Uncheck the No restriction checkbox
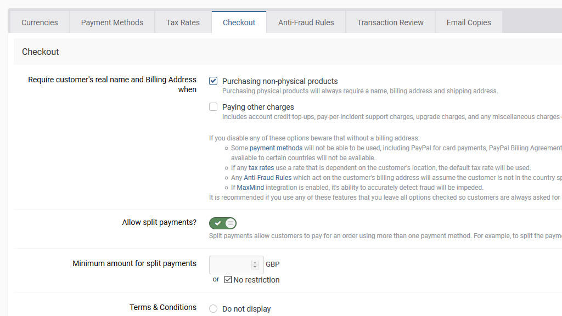562x316 pixels. point(228,280)
